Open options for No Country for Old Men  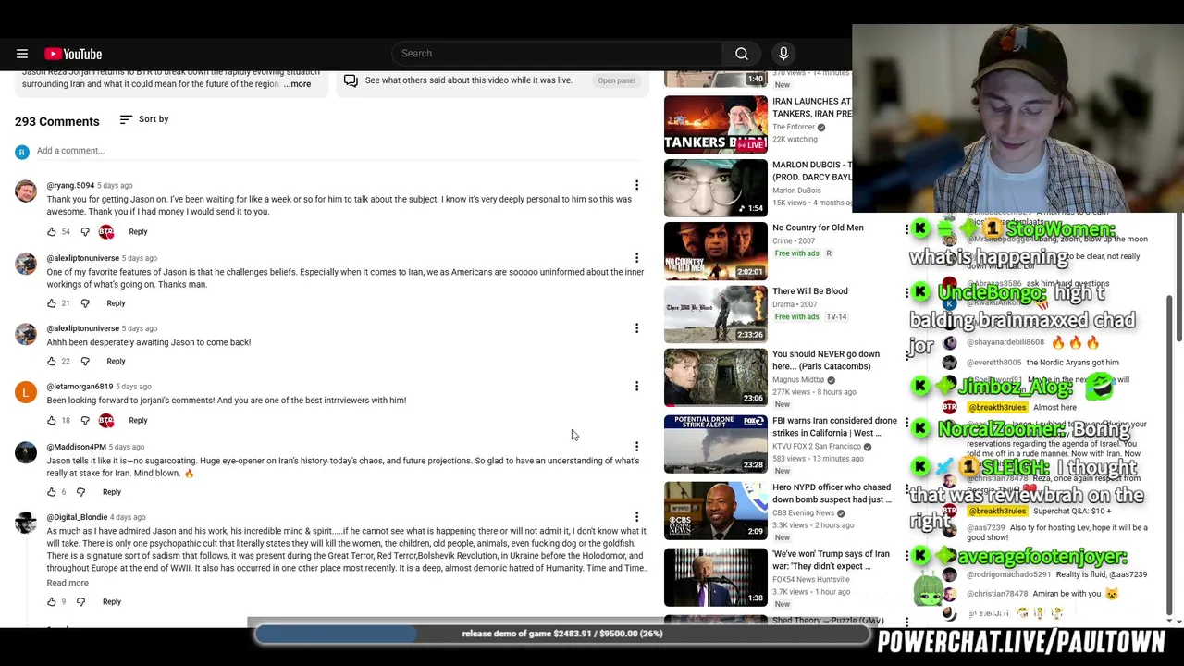[906, 228]
